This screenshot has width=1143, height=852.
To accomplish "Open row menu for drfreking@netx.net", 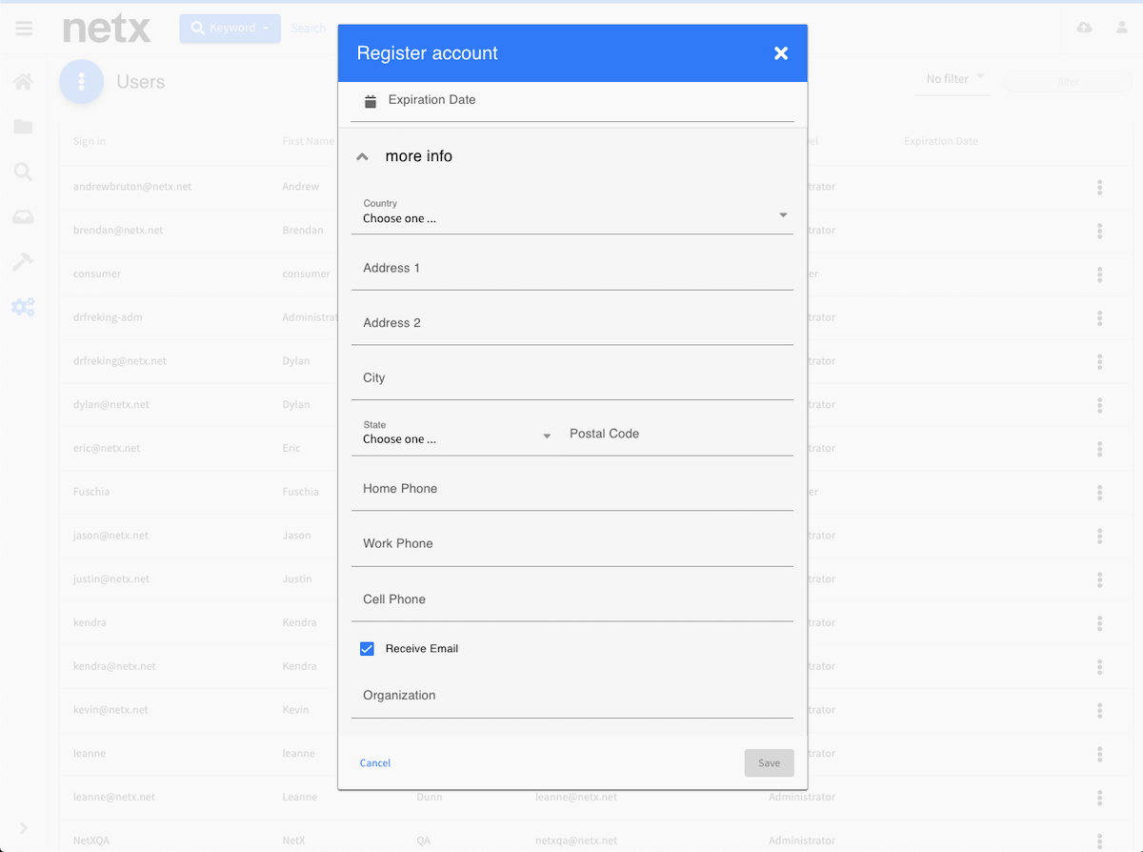I will (x=1099, y=361).
